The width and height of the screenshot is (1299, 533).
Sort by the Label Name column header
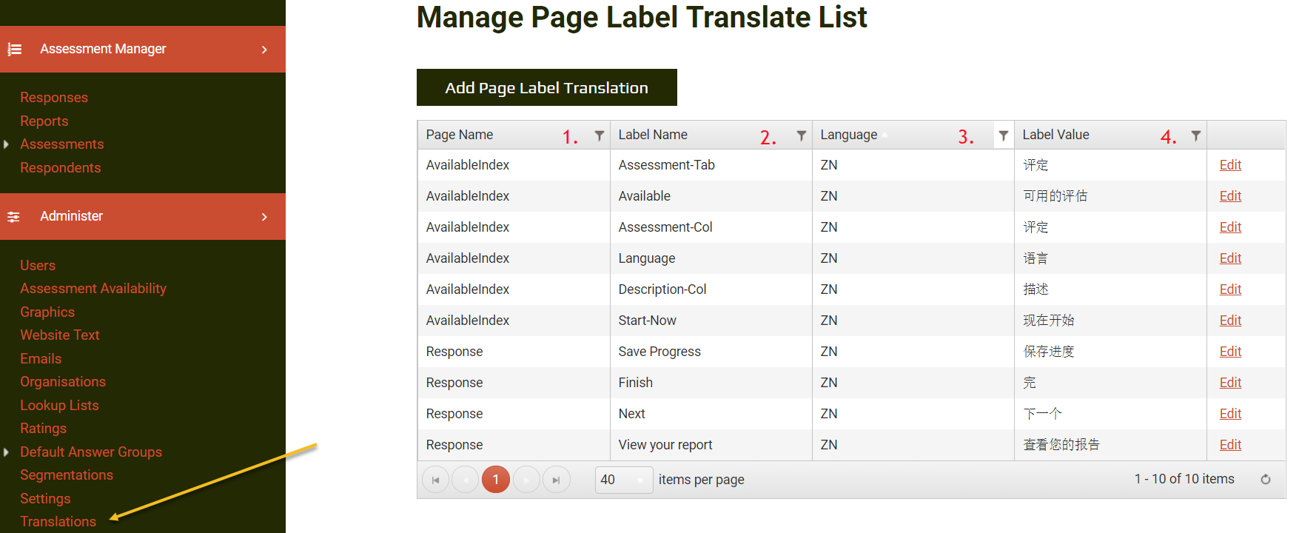[653, 135]
